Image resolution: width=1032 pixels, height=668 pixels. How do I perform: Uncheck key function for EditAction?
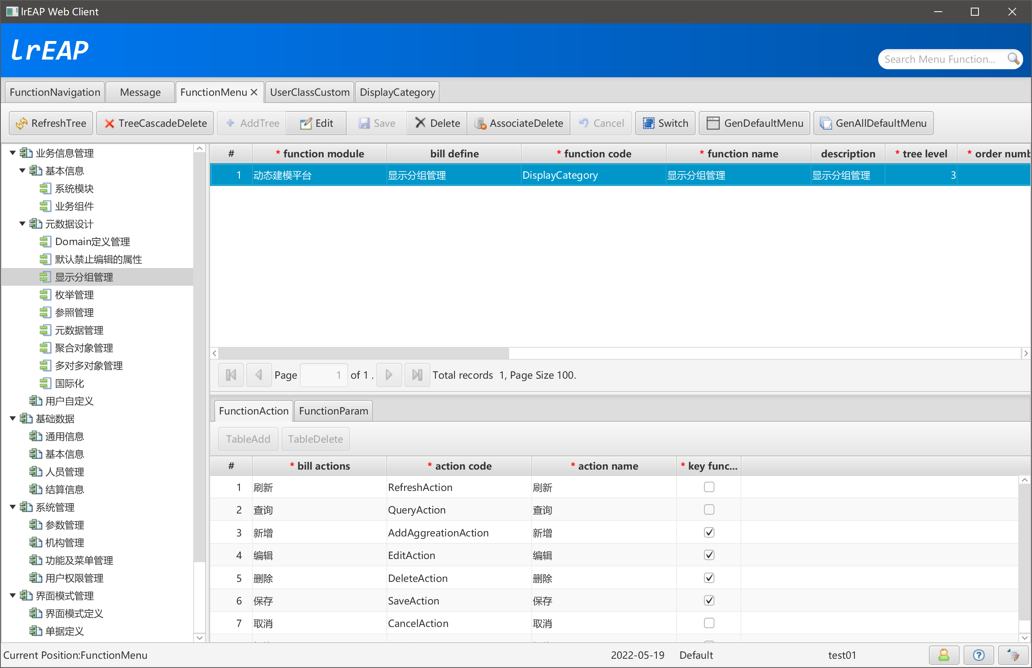click(709, 555)
